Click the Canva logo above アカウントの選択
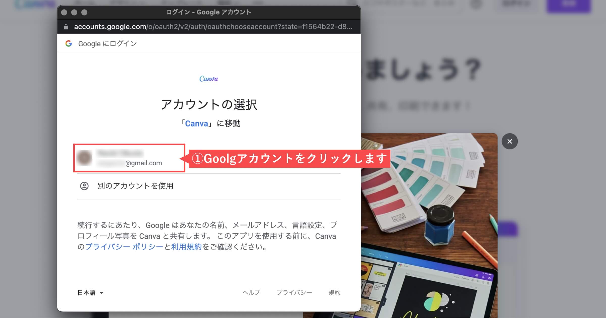 [x=209, y=79]
